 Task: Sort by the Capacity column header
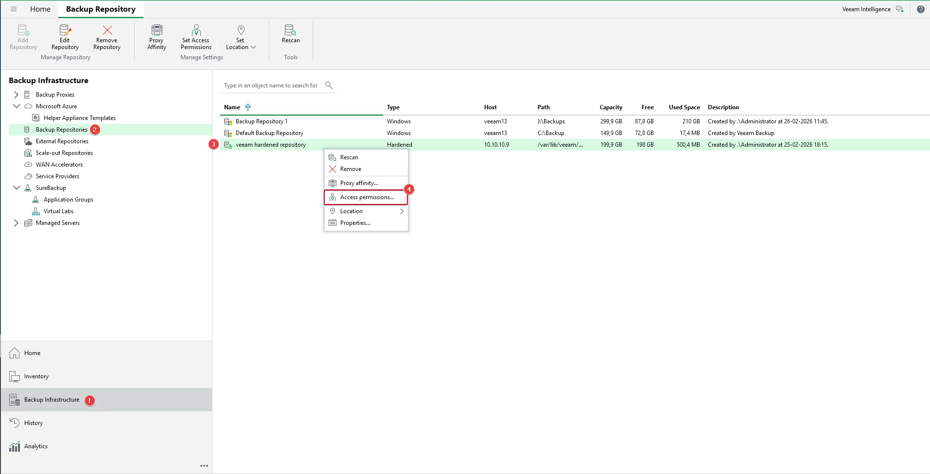[x=611, y=107]
